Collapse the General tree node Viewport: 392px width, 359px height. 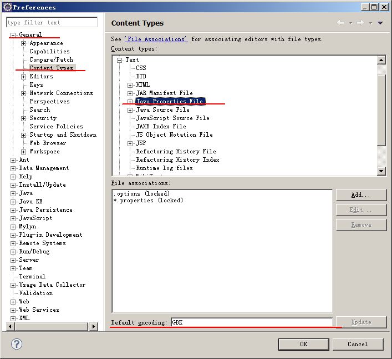point(13,35)
